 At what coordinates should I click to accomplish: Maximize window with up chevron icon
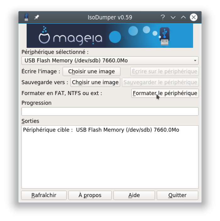pyautogui.click(x=183, y=17)
